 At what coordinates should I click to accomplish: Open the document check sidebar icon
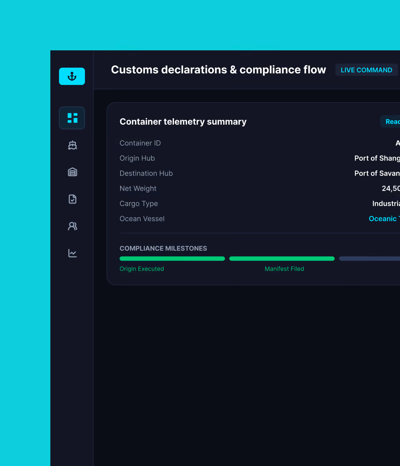72,199
